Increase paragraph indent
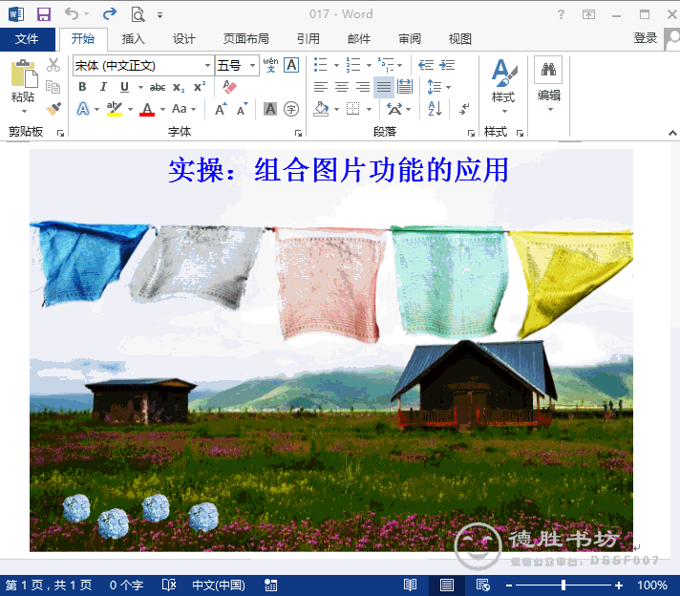 [x=447, y=65]
